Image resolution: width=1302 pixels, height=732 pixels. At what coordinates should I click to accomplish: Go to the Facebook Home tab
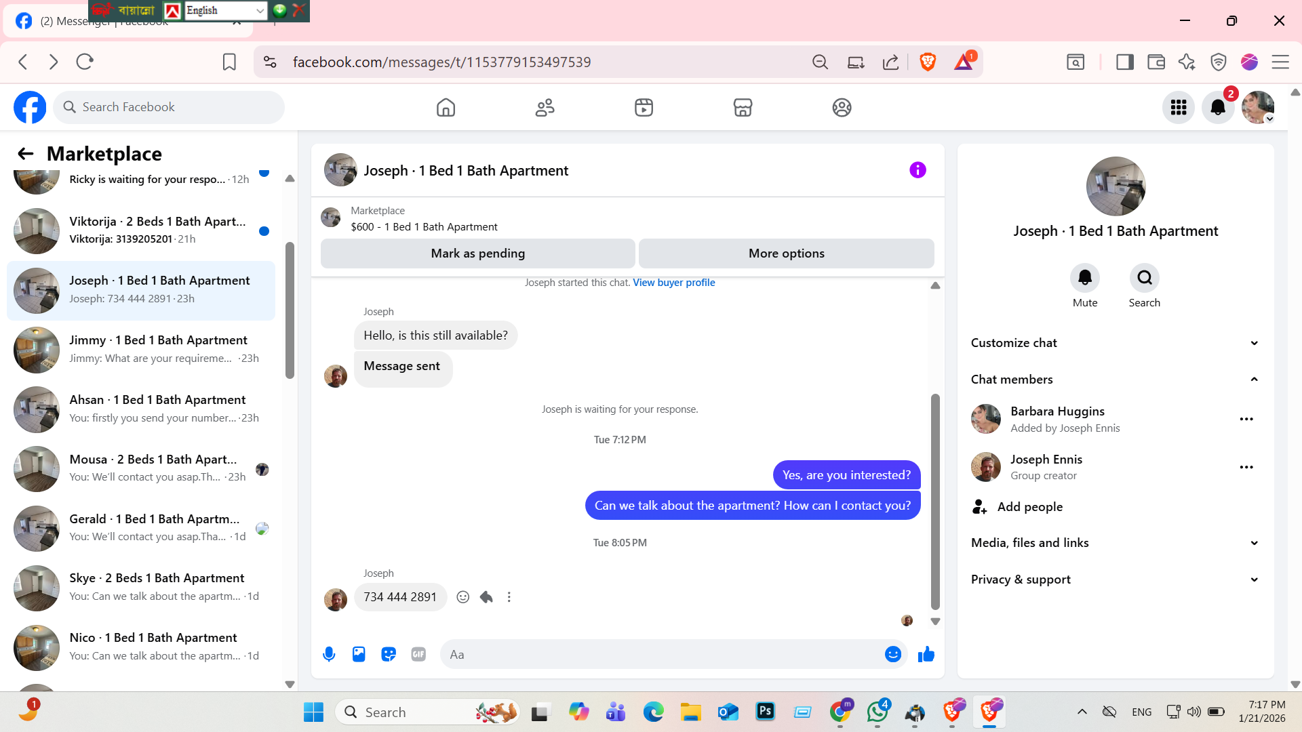click(x=446, y=107)
